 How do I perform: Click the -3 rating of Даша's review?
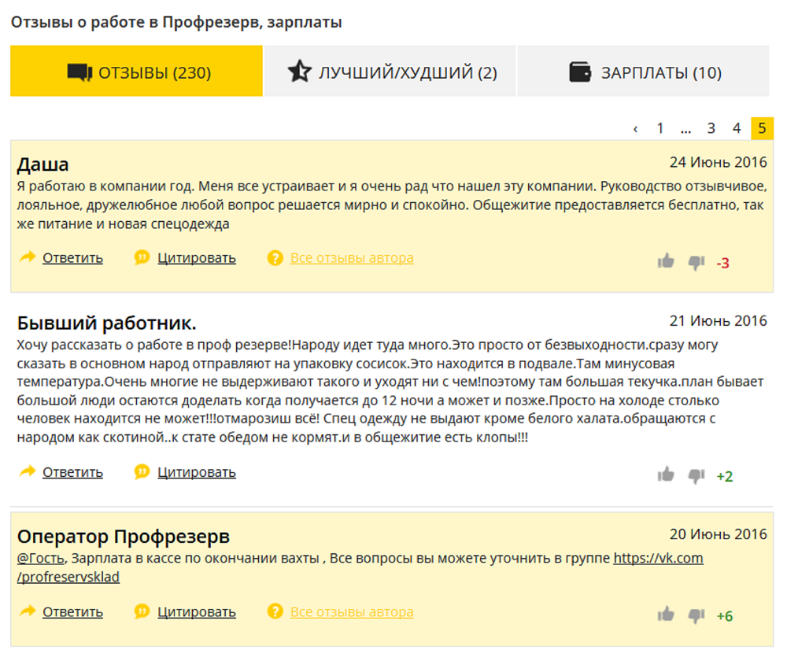[722, 263]
